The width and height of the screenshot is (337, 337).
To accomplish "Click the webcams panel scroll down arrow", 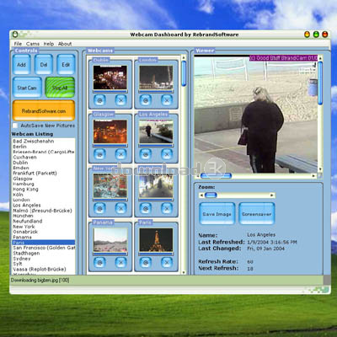I will pos(184,272).
